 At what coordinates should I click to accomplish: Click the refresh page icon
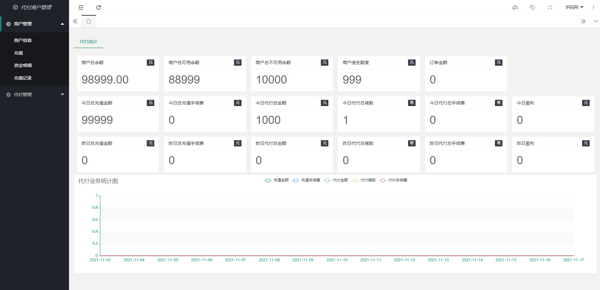tap(98, 8)
